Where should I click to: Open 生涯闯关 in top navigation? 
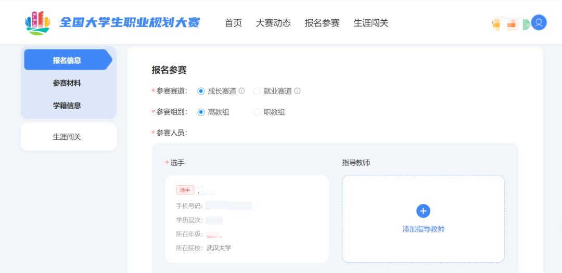(371, 23)
